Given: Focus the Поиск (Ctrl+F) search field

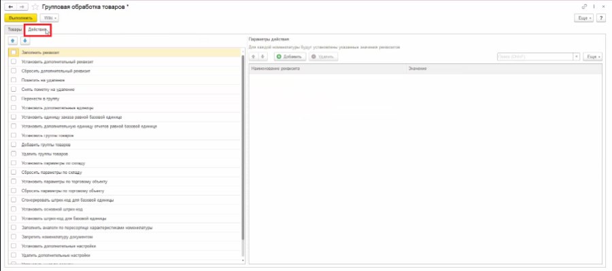Looking at the screenshot, I should coord(535,56).
